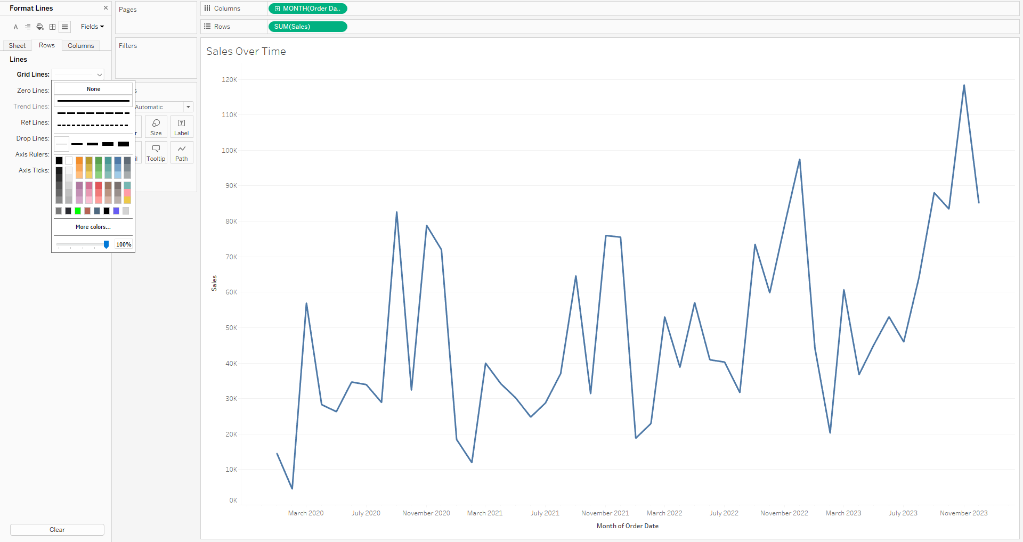The height and width of the screenshot is (542, 1023).
Task: Select the Format Alignment icon
Action: click(27, 27)
